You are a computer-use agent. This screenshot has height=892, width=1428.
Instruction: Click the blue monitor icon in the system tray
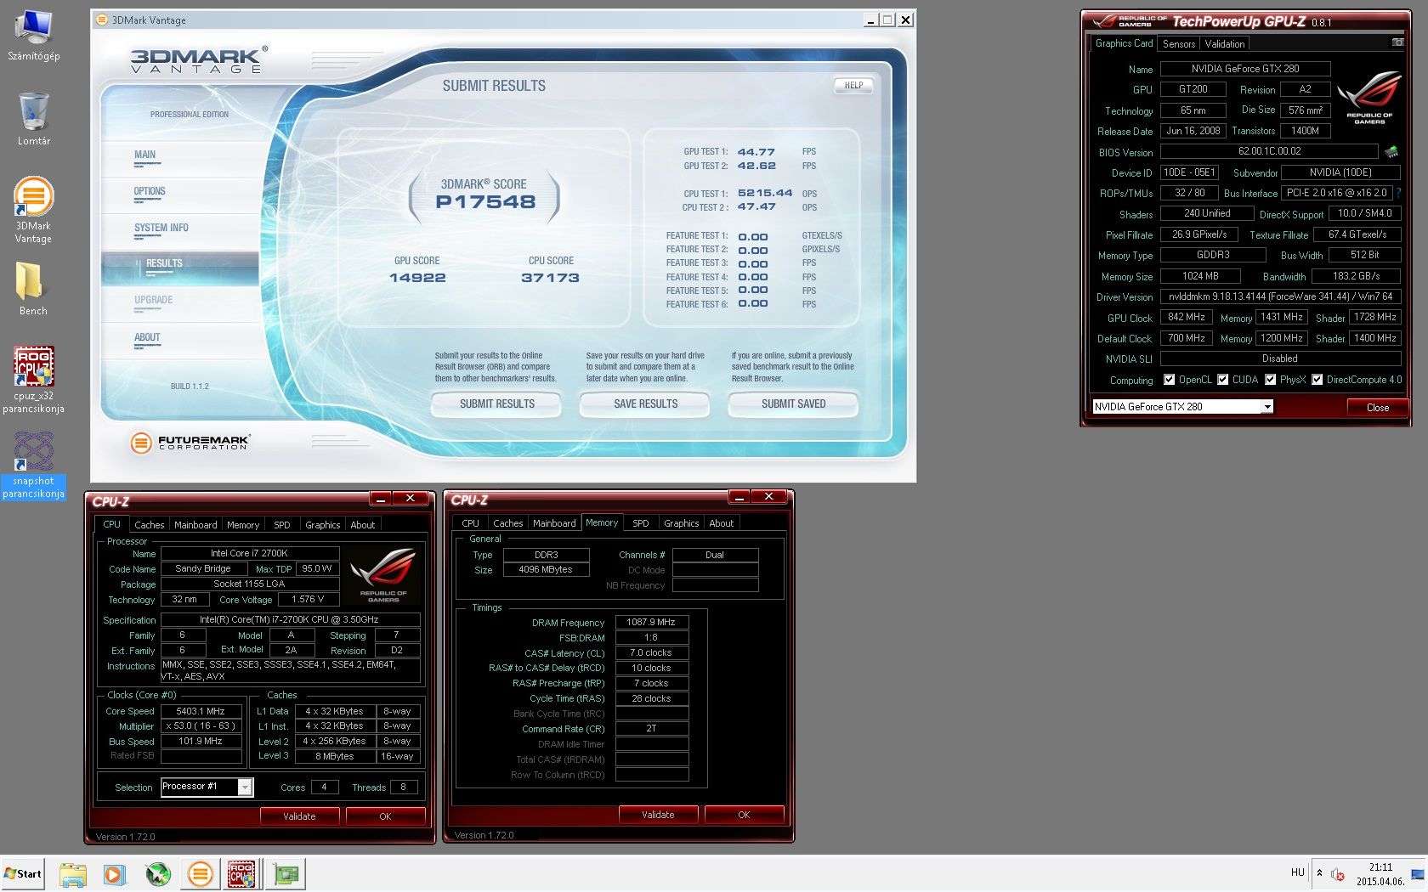coord(1417,874)
